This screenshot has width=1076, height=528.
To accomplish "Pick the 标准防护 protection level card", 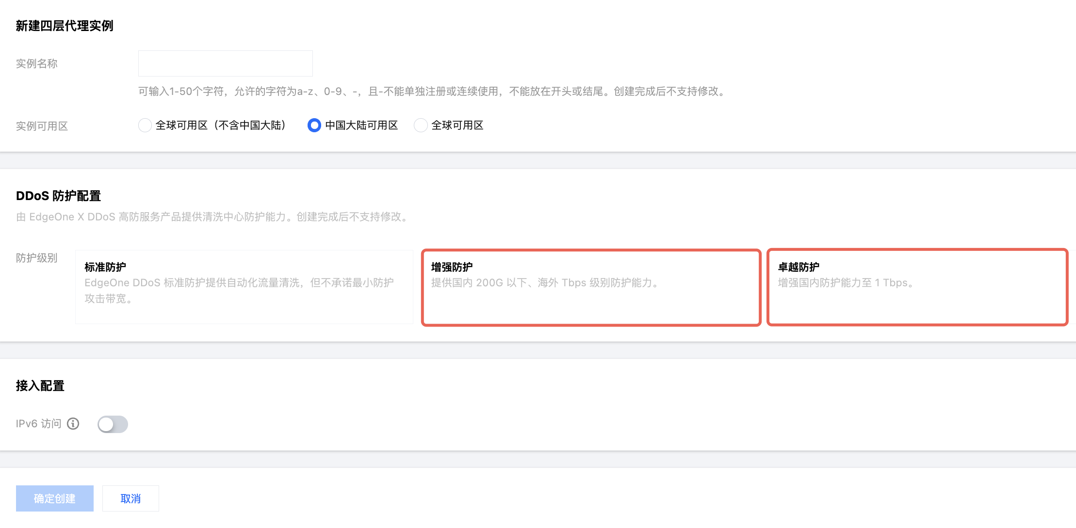I will coord(244,287).
